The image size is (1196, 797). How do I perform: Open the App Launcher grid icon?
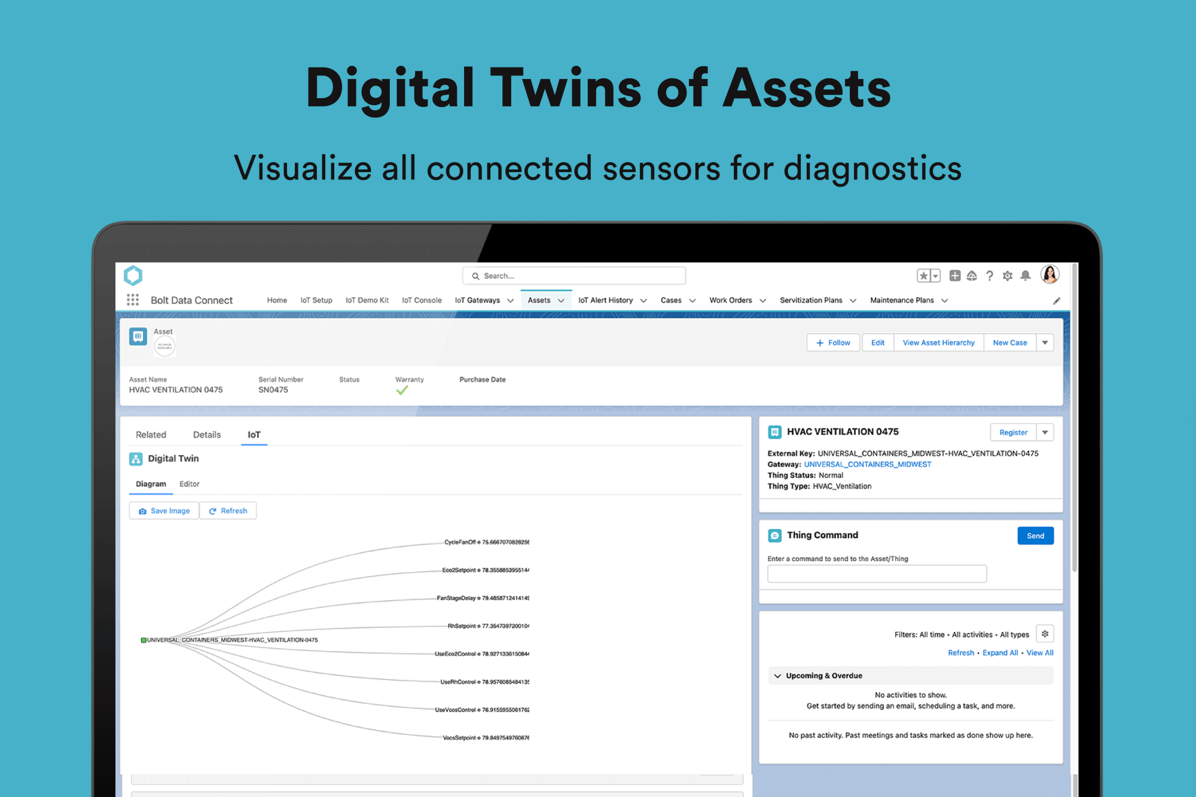(133, 300)
